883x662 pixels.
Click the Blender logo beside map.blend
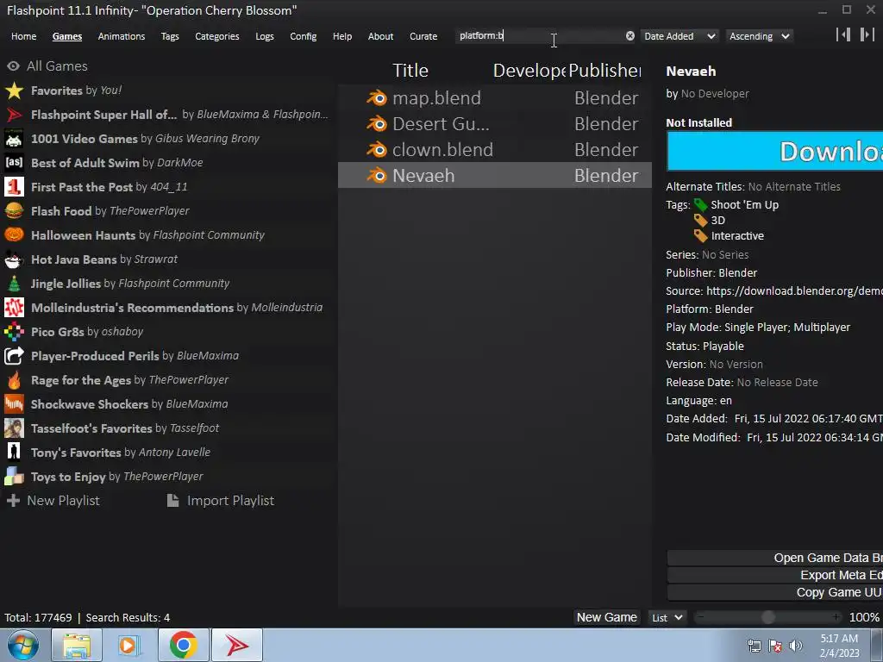(x=377, y=98)
